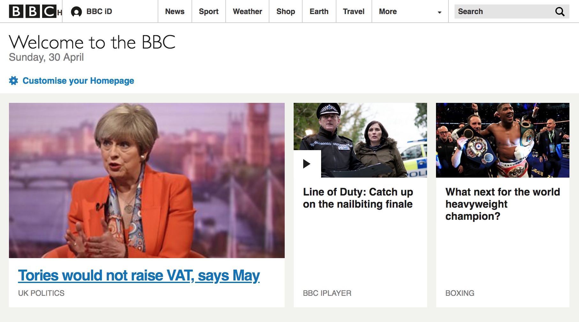The height and width of the screenshot is (322, 579).
Task: Open the Travel section
Action: click(x=353, y=11)
